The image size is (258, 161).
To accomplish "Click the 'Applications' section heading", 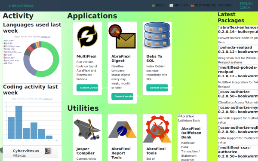I will point(92,16).
